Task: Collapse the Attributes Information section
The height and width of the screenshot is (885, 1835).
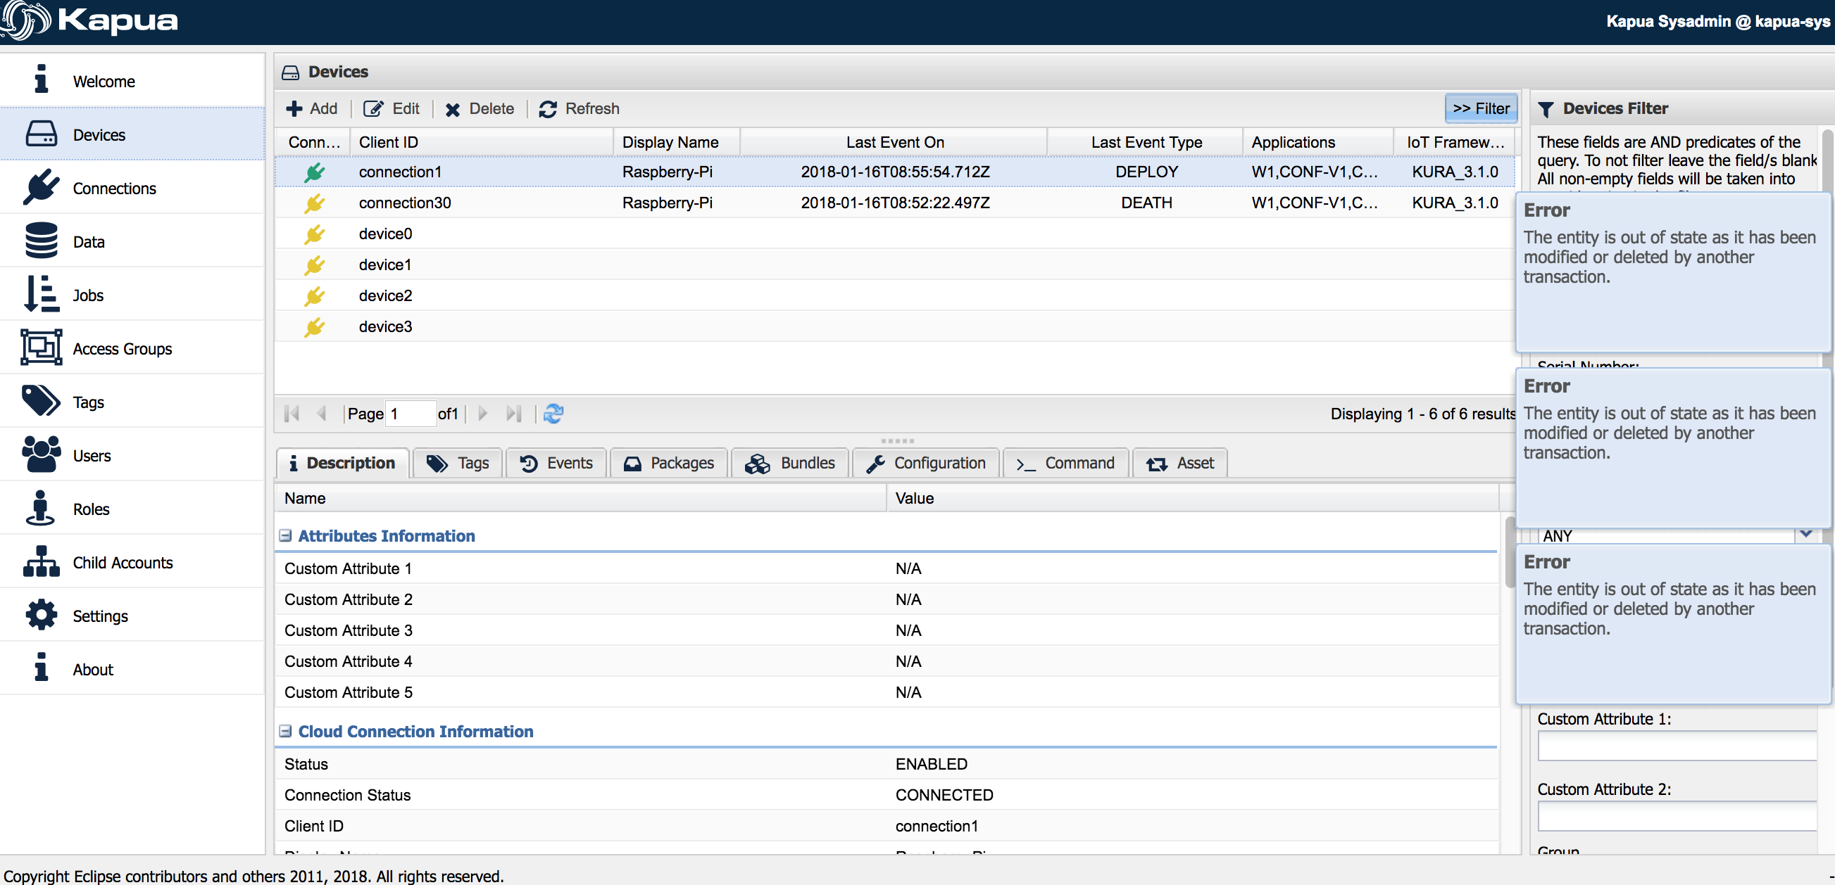Action: pyautogui.click(x=286, y=535)
